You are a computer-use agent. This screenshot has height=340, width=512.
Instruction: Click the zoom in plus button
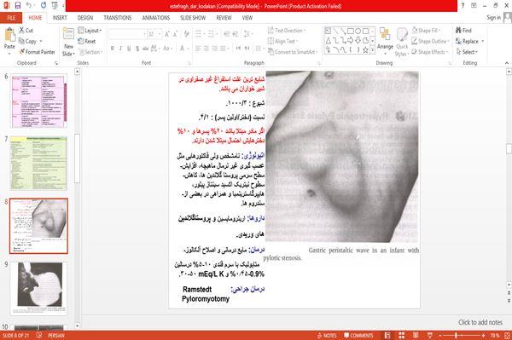[x=483, y=336]
